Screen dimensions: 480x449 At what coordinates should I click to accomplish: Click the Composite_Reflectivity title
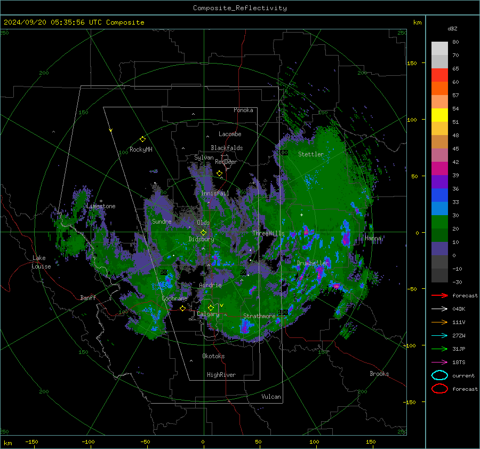tap(240, 8)
